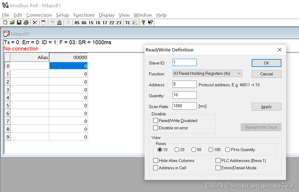Click function 15 Write Multiple Coils
The width and height of the screenshot is (299, 192).
(91, 23)
